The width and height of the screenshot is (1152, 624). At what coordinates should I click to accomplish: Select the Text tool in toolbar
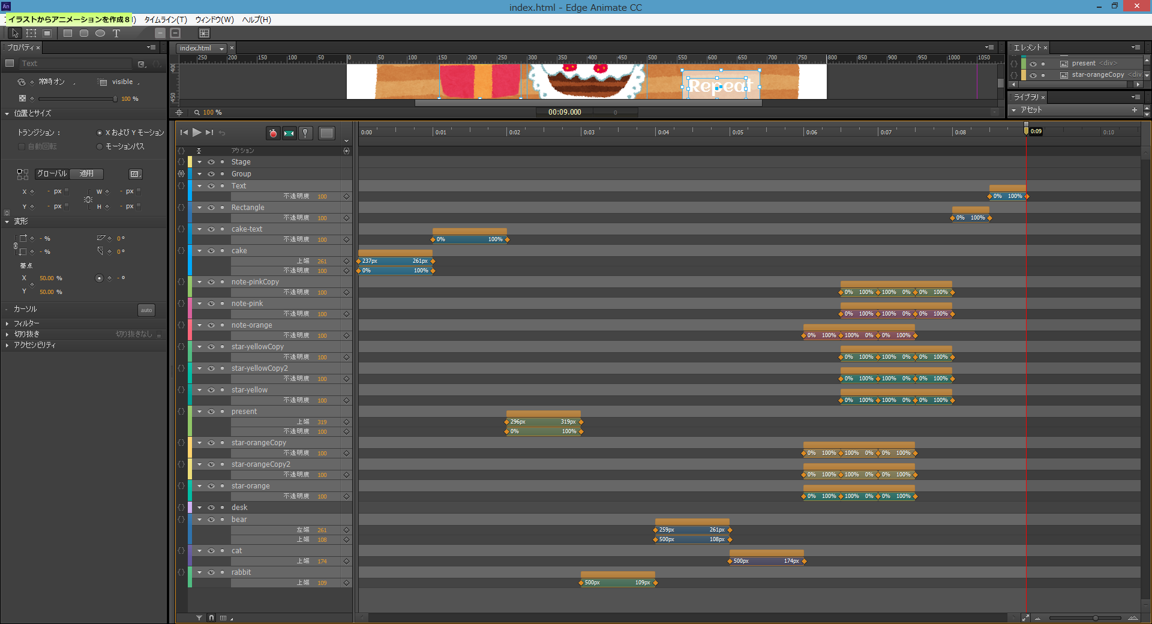[x=116, y=34]
